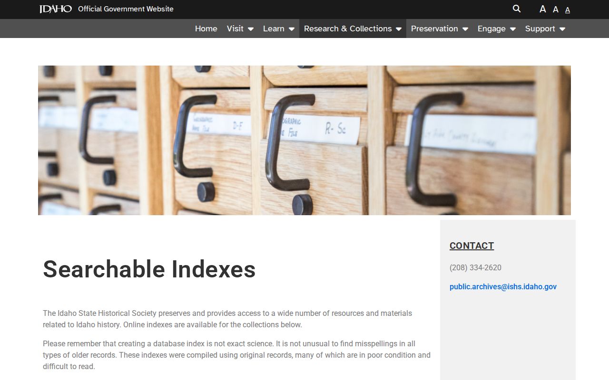Click the paragraph starting "Please remember that creating"
Image resolution: width=609 pixels, height=380 pixels.
[236, 355]
